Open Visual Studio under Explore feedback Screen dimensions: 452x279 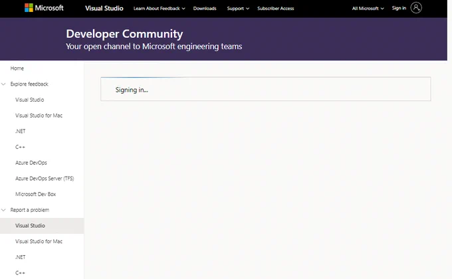tap(30, 100)
